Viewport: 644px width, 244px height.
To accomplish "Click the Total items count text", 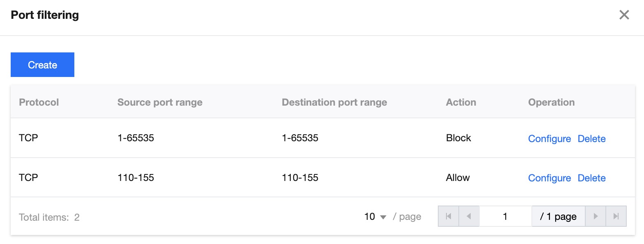I will [x=49, y=217].
